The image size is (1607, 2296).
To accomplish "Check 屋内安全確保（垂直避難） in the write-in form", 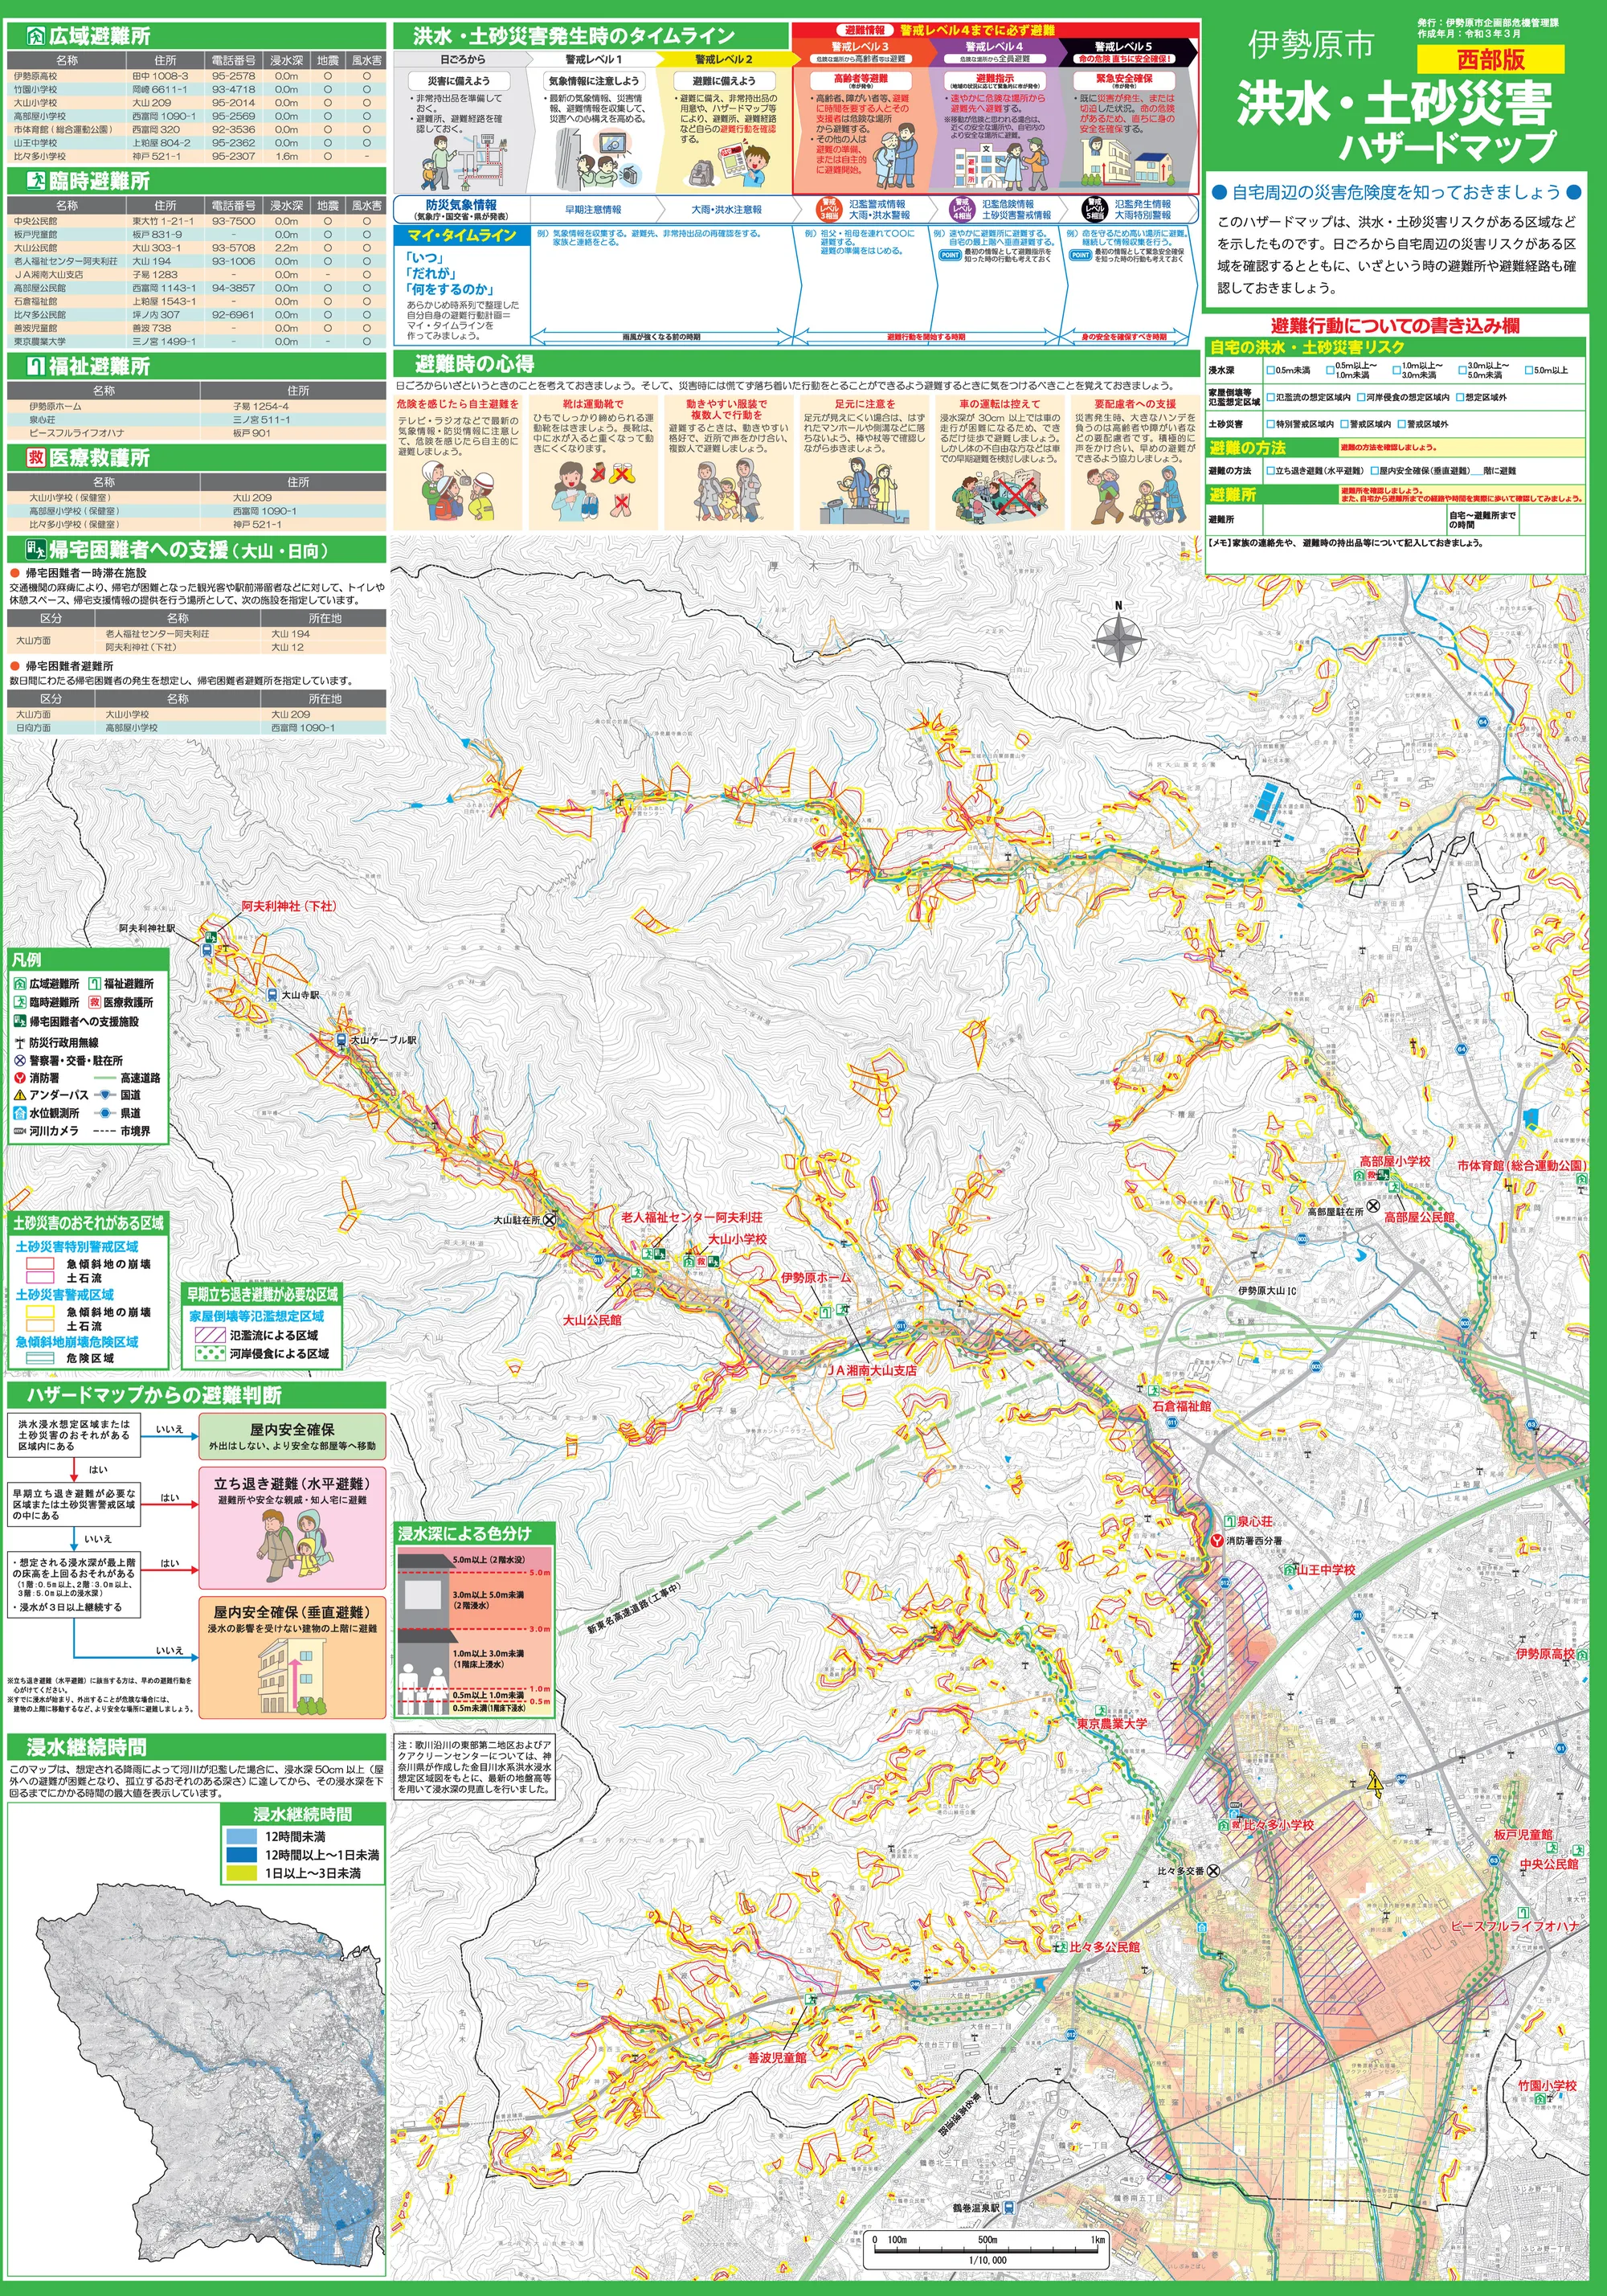I will point(1374,470).
